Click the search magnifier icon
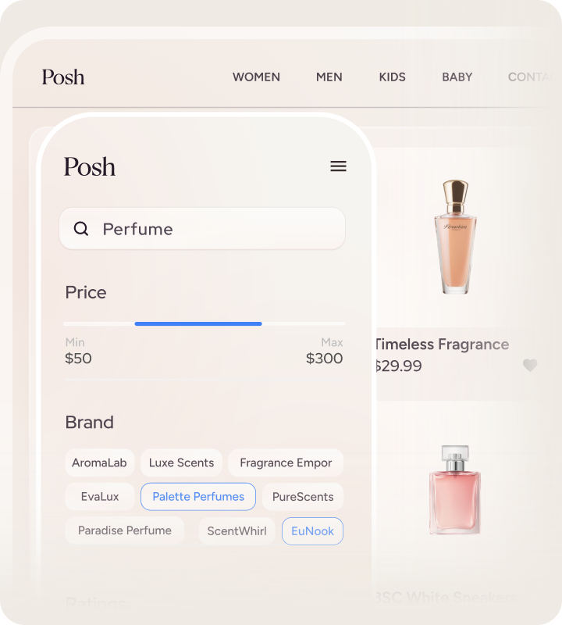 pyautogui.click(x=81, y=229)
